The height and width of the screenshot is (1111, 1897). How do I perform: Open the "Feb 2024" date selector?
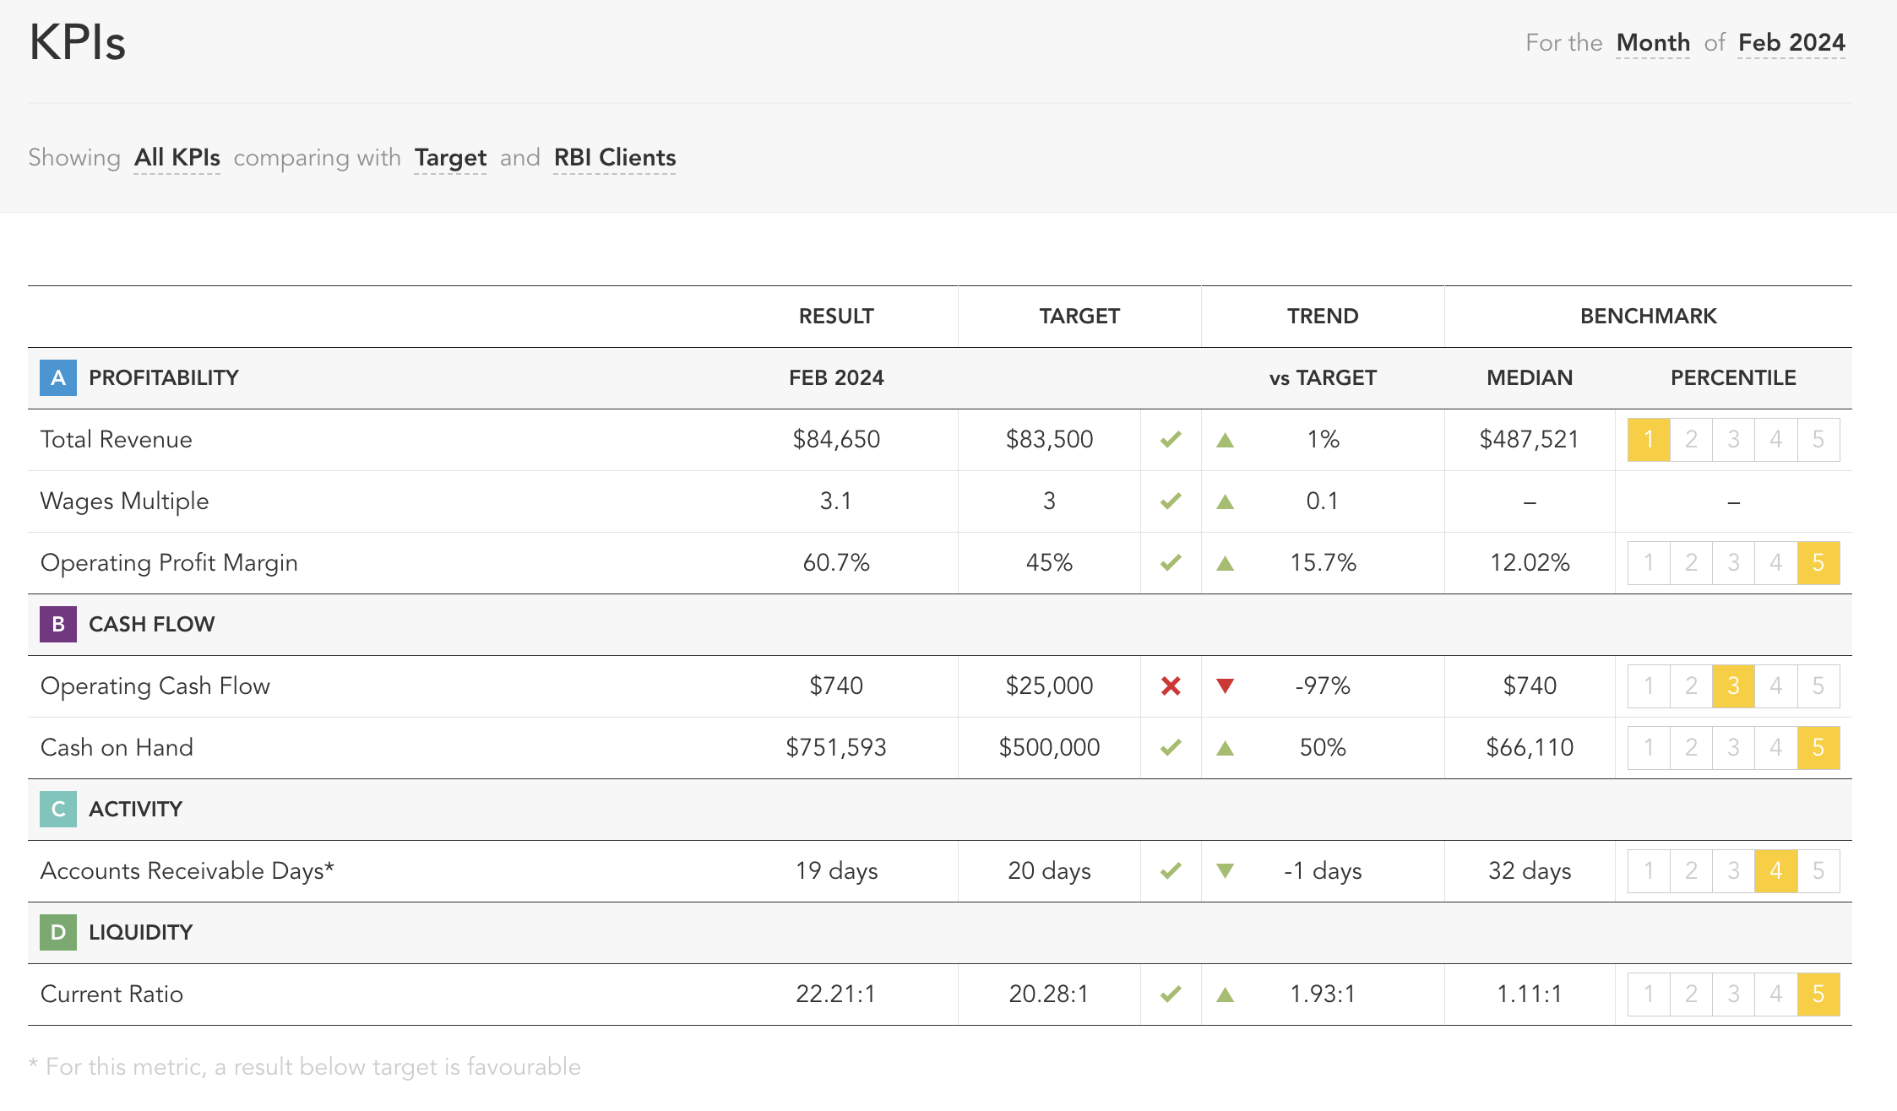(1791, 42)
